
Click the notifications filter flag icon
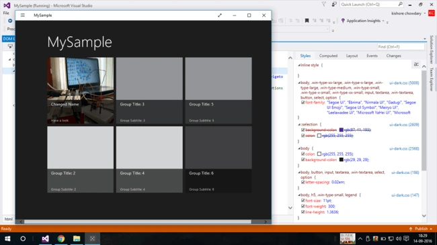[x=324, y=4]
